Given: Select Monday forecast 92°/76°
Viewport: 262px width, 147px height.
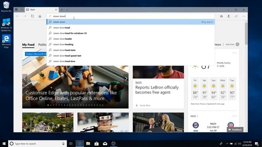Looking at the screenshot, I should pyautogui.click(x=223, y=89).
